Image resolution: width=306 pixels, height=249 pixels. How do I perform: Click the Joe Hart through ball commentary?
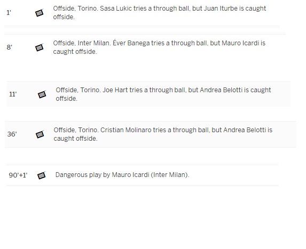coord(163,94)
